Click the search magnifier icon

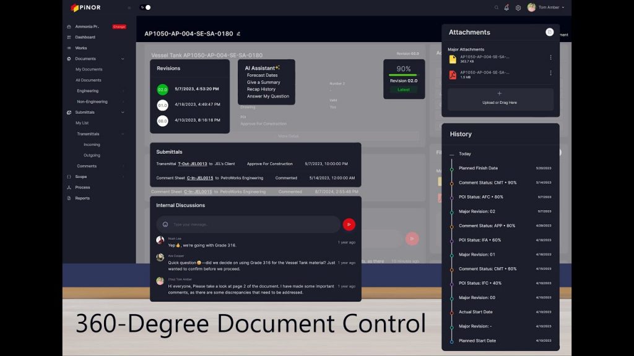pos(496,7)
